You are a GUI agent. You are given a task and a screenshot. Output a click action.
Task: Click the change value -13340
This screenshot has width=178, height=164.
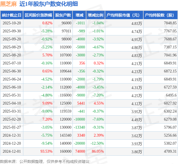point(79,127)
